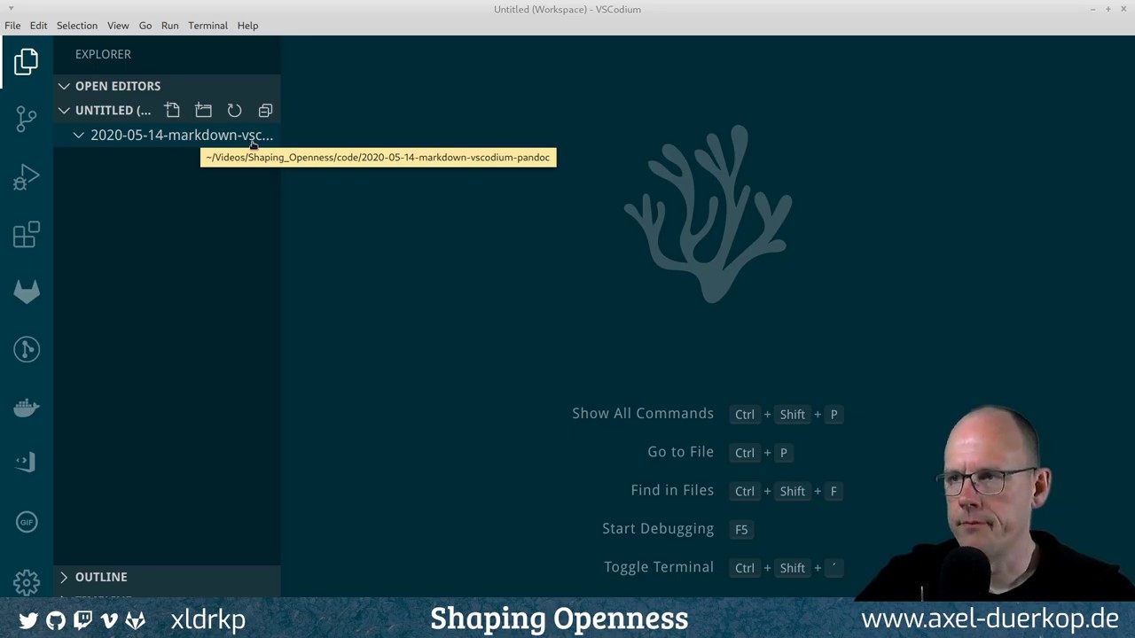1135x638 pixels.
Task: Click the EXPLORER panel title
Action: pos(103,54)
